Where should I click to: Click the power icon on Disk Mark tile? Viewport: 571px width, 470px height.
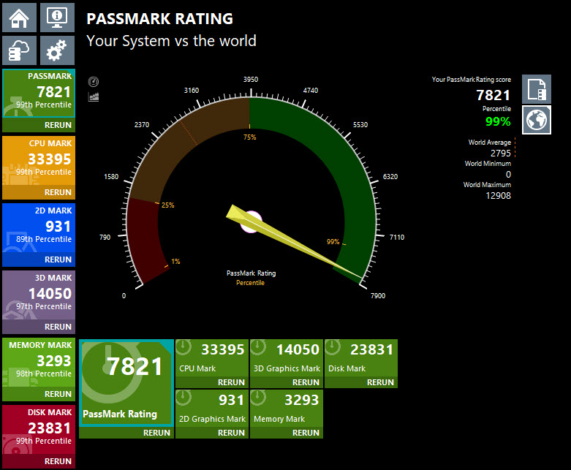tap(333, 347)
